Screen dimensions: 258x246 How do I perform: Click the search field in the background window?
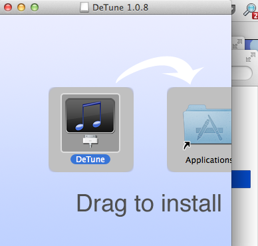242,73
